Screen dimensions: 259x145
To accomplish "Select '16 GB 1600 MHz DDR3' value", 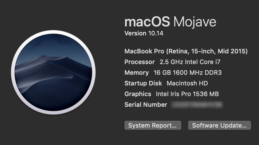I will click(188, 72).
